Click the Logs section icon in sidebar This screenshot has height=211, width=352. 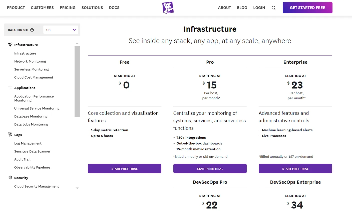coord(10,134)
